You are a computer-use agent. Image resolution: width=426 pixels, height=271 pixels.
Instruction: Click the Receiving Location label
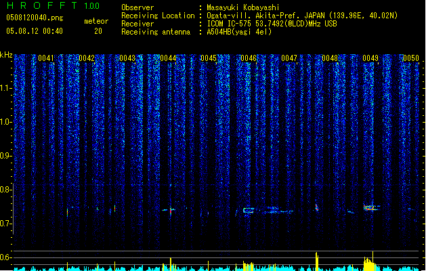pyautogui.click(x=158, y=16)
